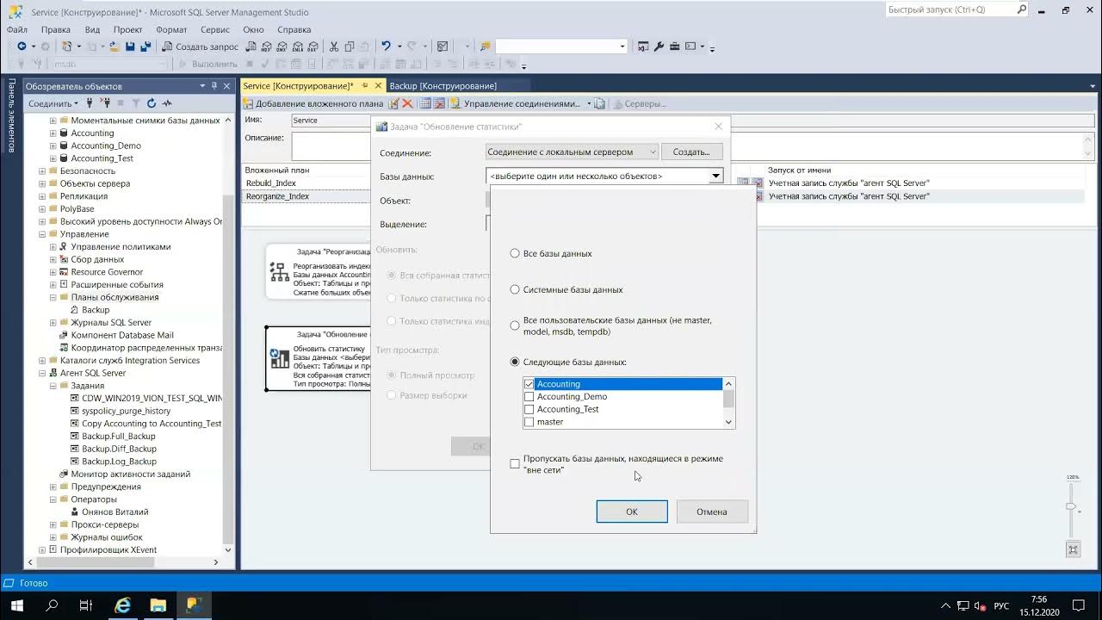Viewport: 1102px width, 620px height.
Task: Adjust the designer zoom slider handle
Action: pyautogui.click(x=1072, y=506)
